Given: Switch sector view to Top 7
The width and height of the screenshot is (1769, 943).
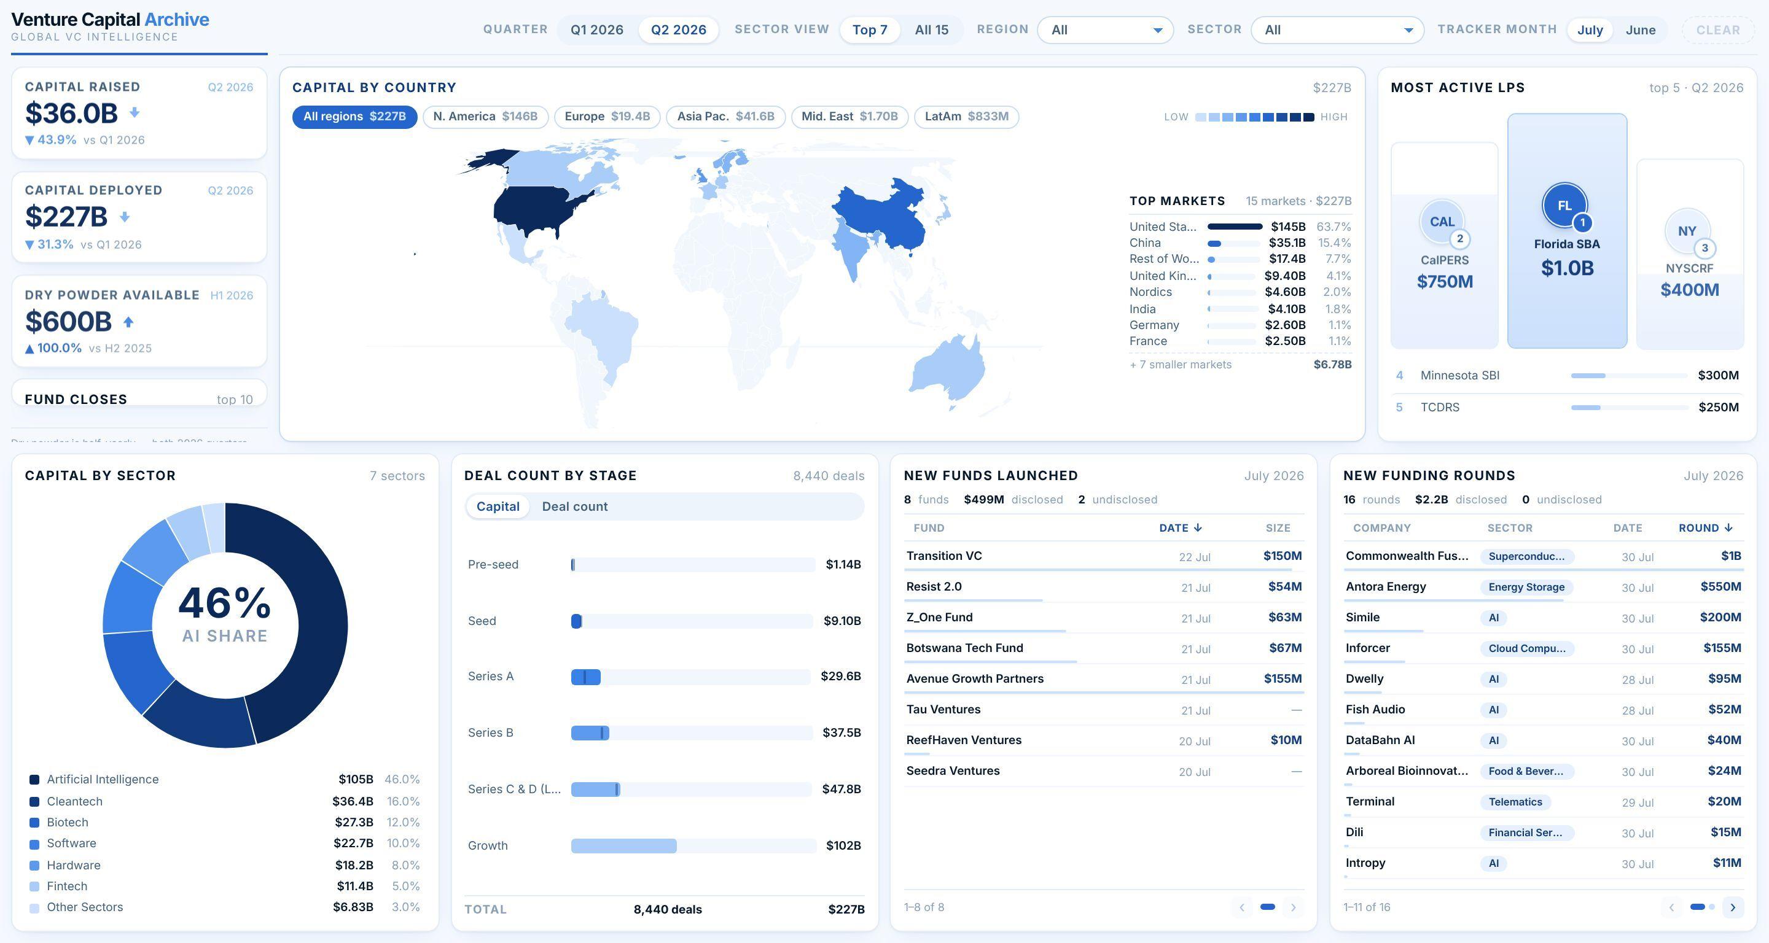Looking at the screenshot, I should click(869, 29).
